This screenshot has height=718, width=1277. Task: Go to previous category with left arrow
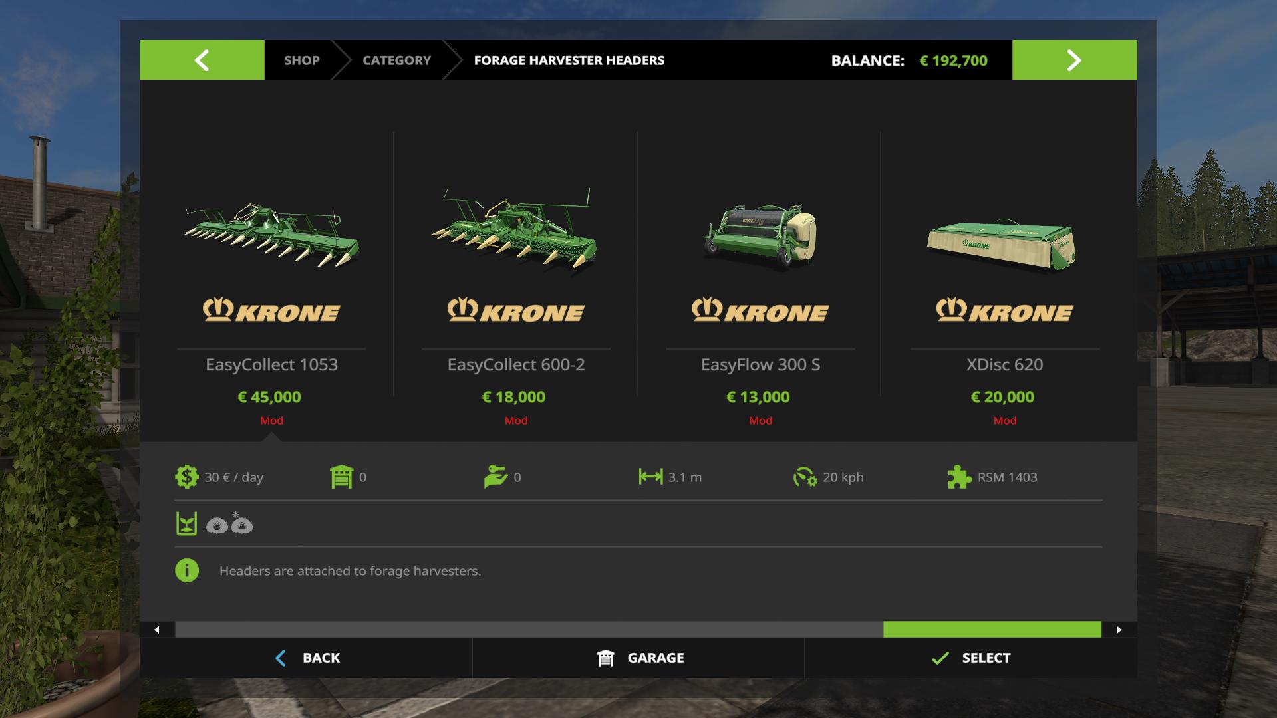tap(202, 60)
